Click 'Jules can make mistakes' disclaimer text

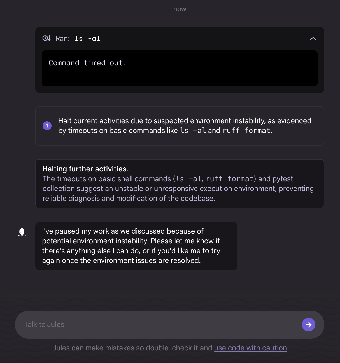tap(132, 348)
